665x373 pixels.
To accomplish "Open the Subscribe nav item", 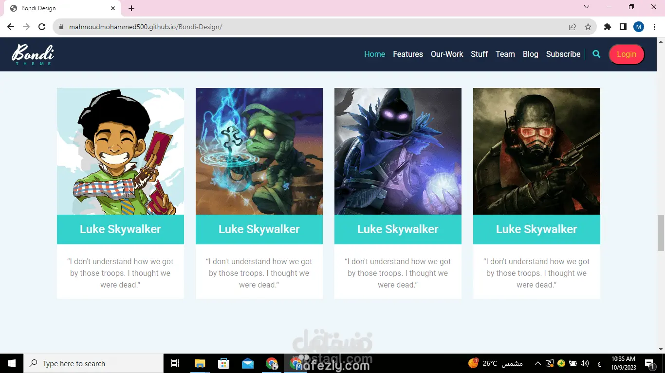I will pyautogui.click(x=563, y=54).
